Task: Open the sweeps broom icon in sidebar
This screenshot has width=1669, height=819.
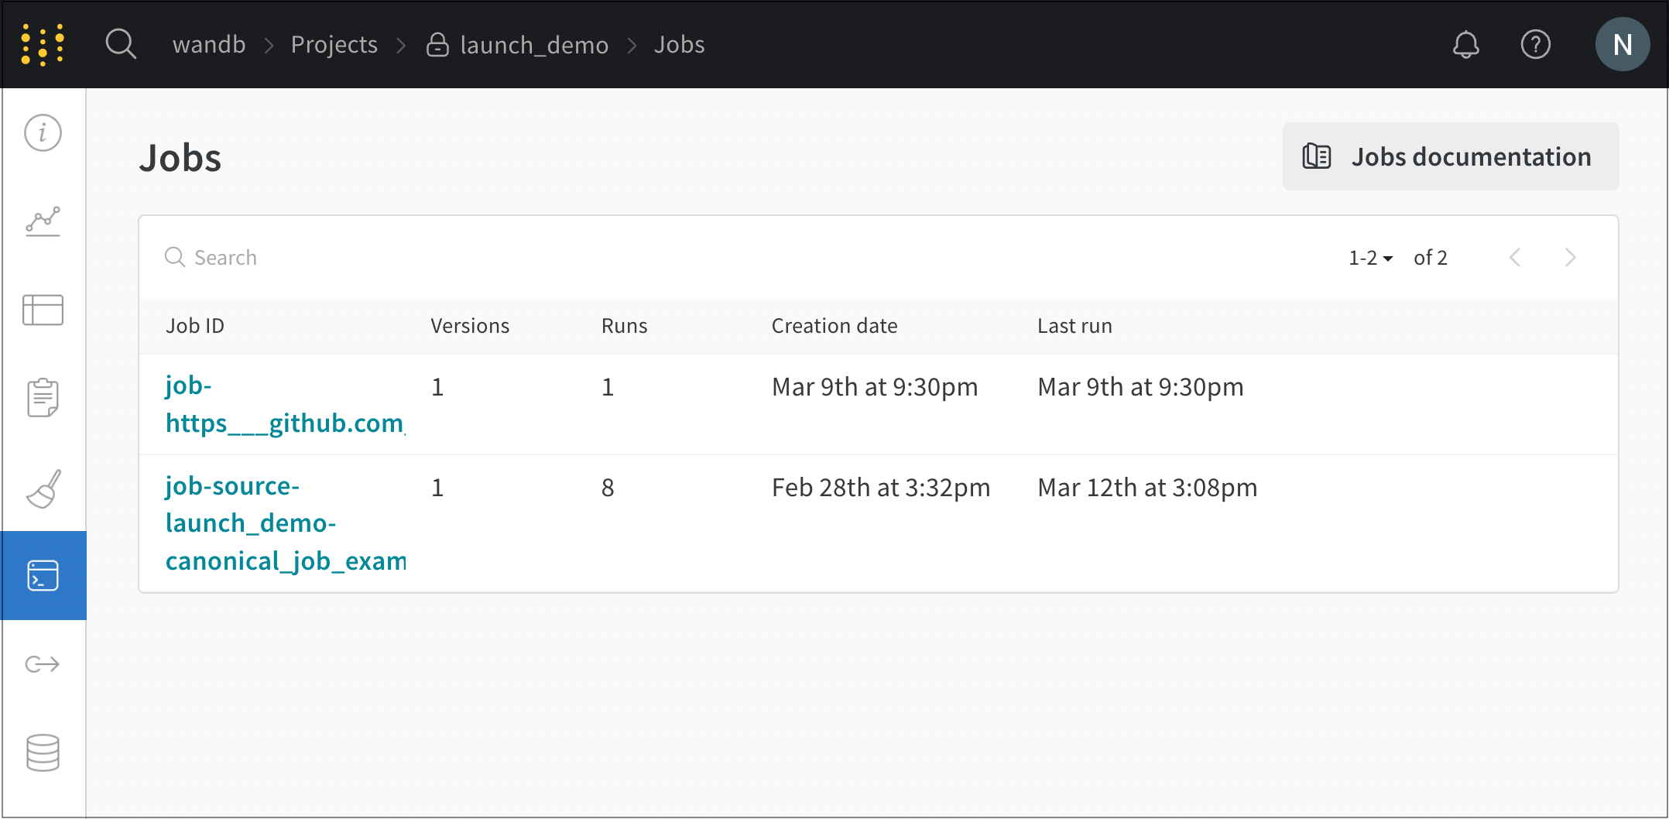Action: point(43,488)
